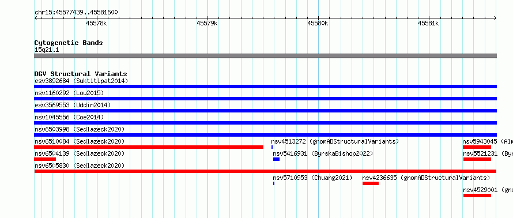Click the gray 15q21.1 cytogenetic band bar
The width and height of the screenshot is (513, 218).
265,56
